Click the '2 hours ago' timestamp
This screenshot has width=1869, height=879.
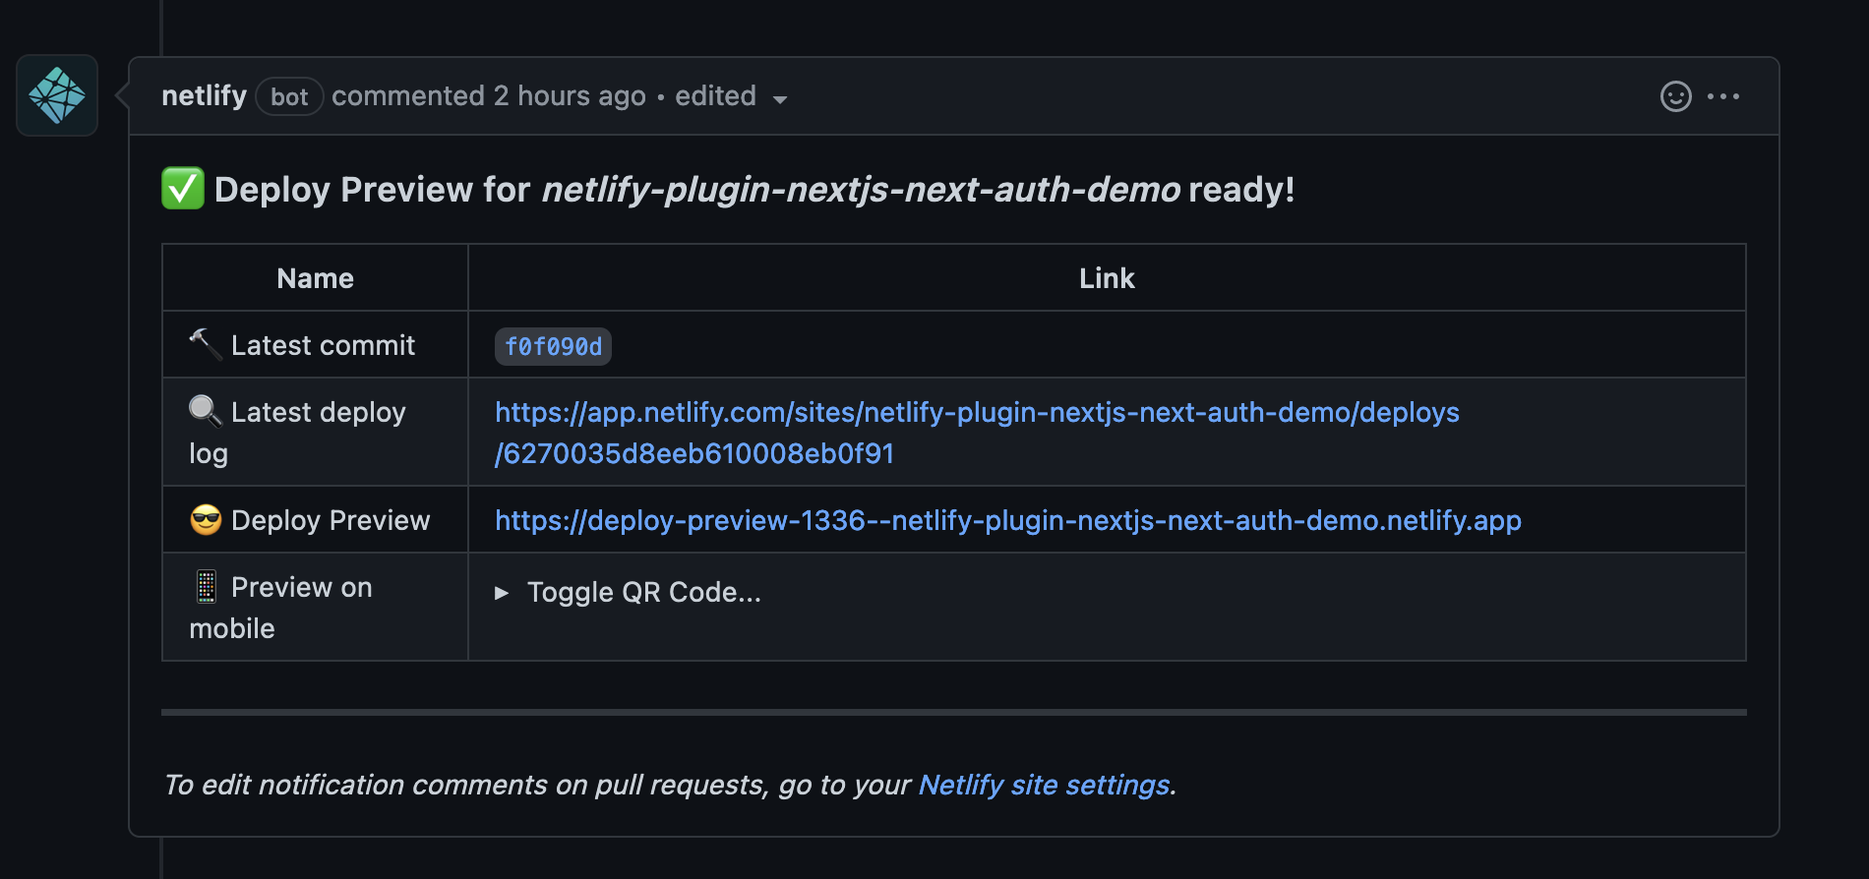click(x=570, y=96)
